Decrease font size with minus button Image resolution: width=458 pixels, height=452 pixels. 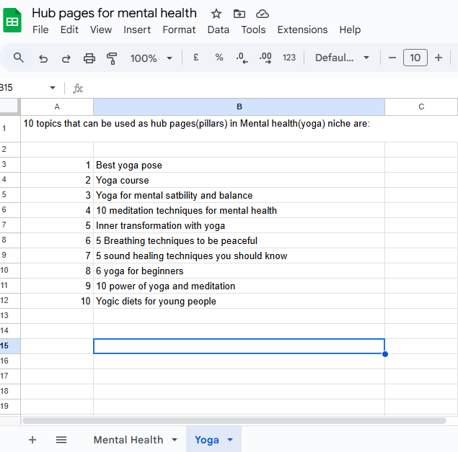(x=392, y=58)
